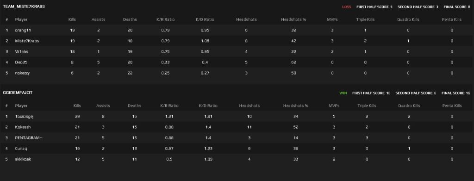This screenshot has width=474, height=181.
Task: Sort first team table by Kills column
Action: [x=72, y=19]
